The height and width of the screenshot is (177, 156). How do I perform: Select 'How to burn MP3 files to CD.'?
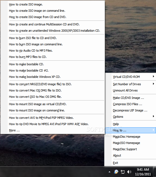pos(53,57)
